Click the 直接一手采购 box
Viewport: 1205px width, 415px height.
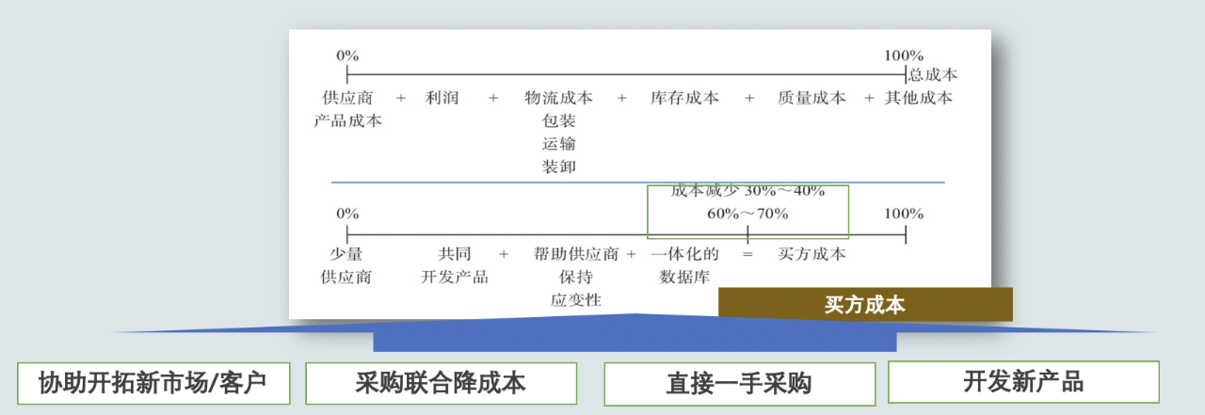(739, 384)
